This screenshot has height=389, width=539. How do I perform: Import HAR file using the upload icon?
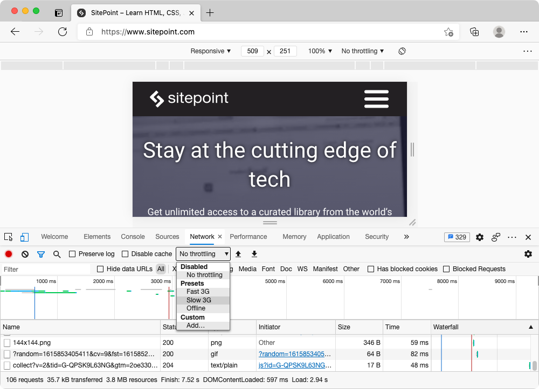point(238,253)
